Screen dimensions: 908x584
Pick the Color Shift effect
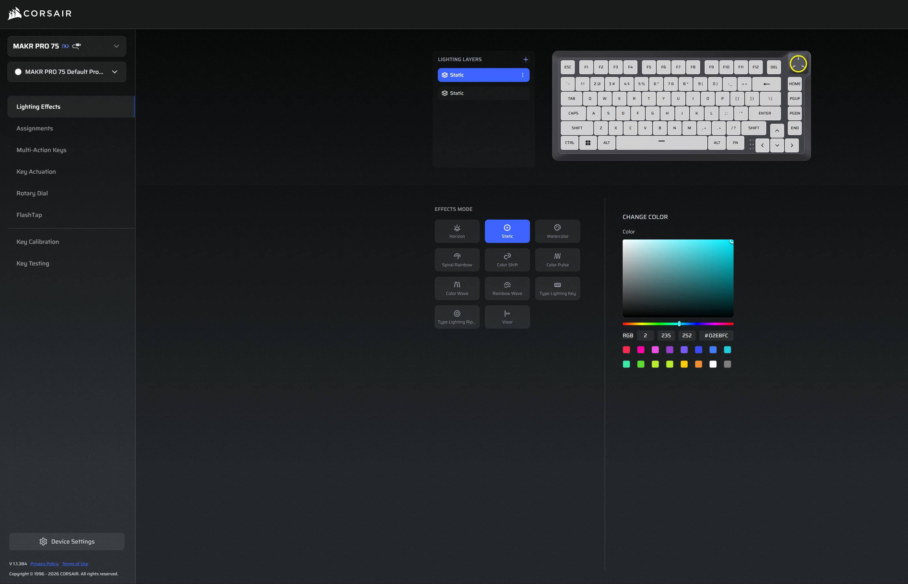click(x=507, y=260)
